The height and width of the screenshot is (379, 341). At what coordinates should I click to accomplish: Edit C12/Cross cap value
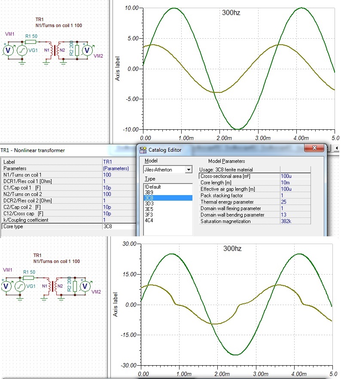click(x=119, y=214)
